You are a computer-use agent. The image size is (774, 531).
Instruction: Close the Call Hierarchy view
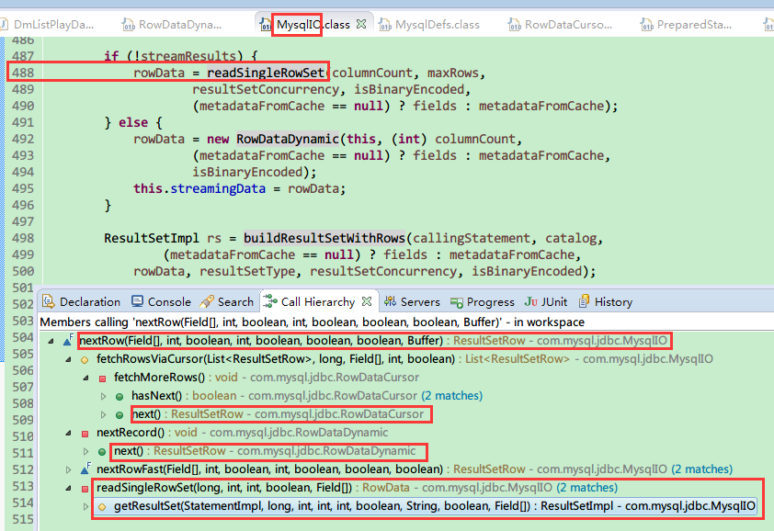(366, 301)
